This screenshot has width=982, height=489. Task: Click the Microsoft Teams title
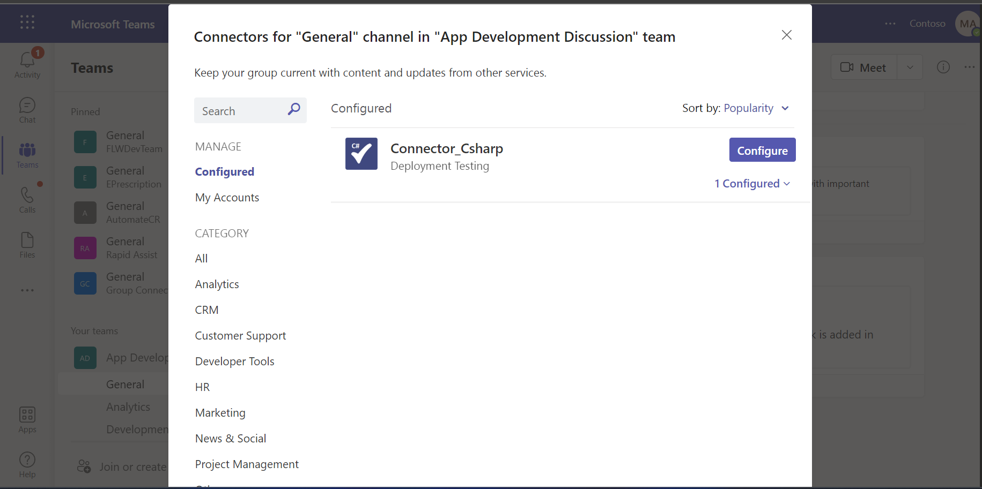(x=113, y=24)
